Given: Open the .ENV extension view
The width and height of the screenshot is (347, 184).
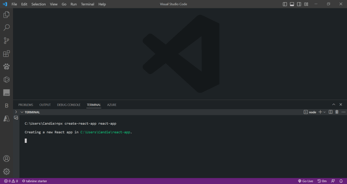Looking at the screenshot, I should 7,93.
